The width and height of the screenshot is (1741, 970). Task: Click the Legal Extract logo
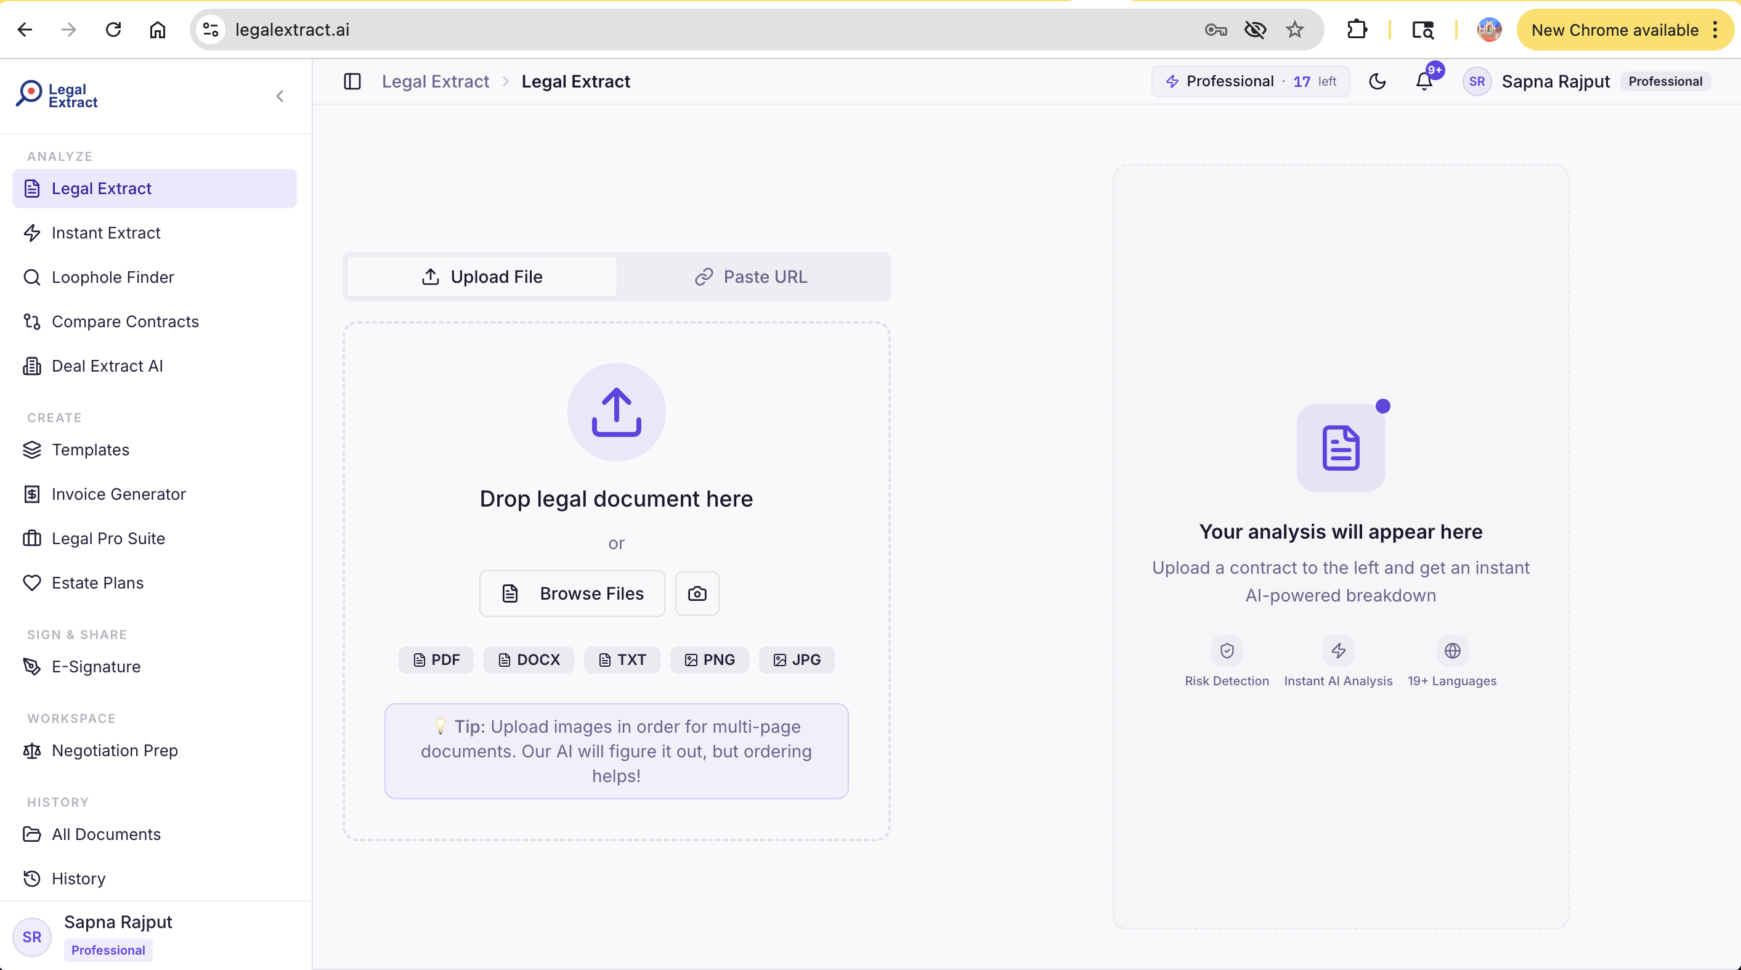[57, 96]
